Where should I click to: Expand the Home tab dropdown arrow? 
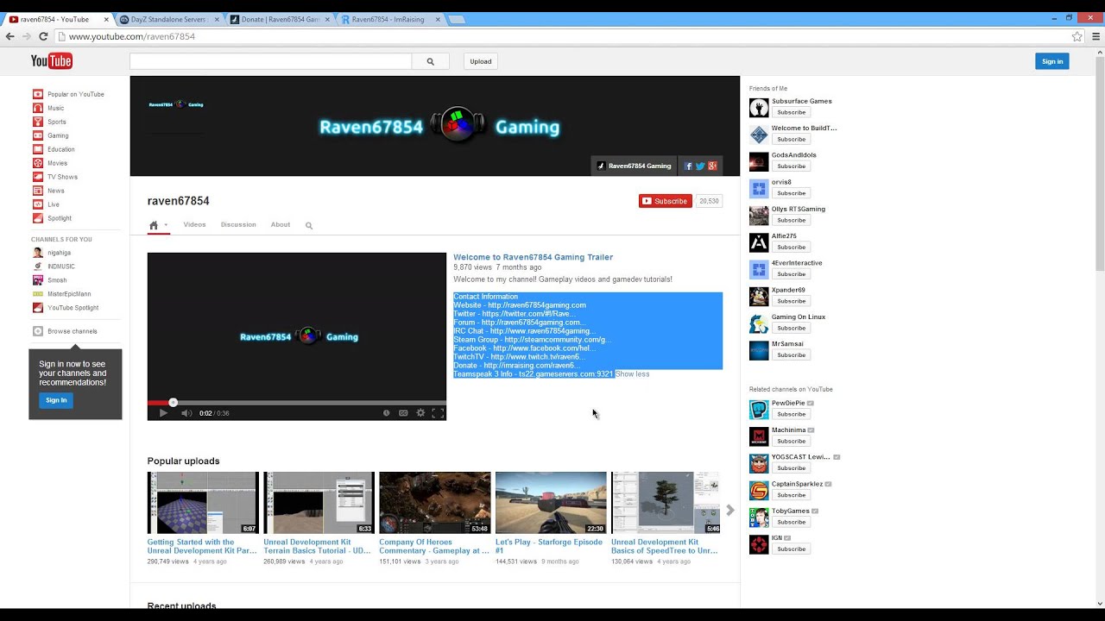(x=166, y=225)
